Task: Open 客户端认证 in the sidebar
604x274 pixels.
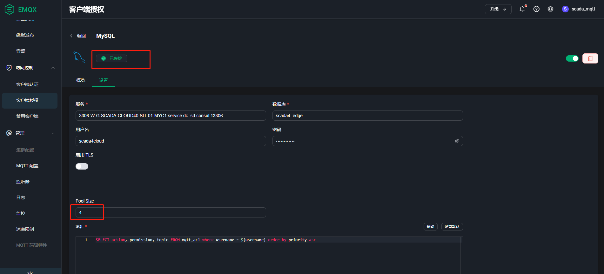Action: [27, 84]
